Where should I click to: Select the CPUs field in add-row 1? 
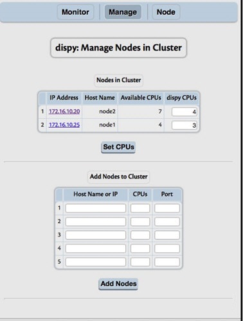tap(140, 208)
